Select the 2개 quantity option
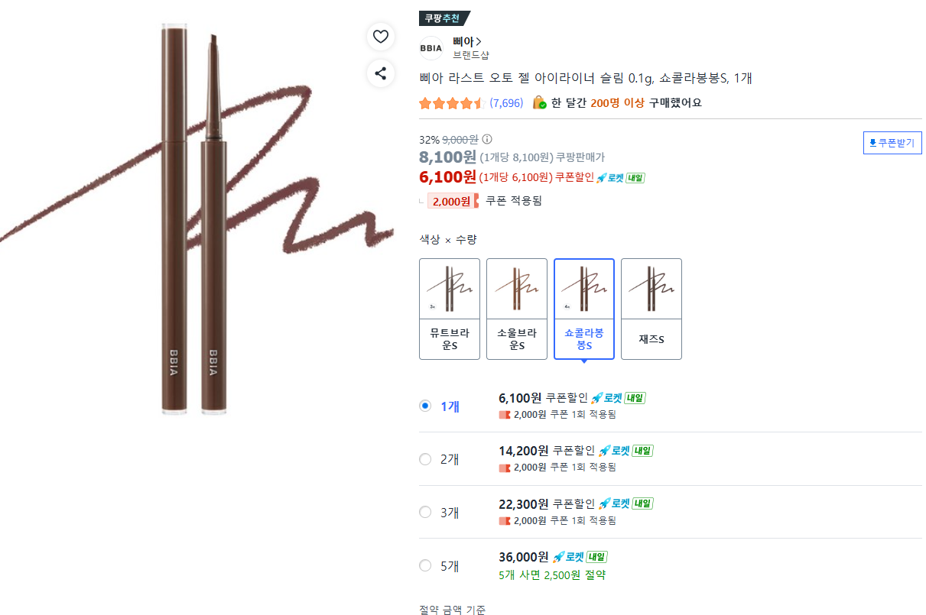 click(x=425, y=459)
